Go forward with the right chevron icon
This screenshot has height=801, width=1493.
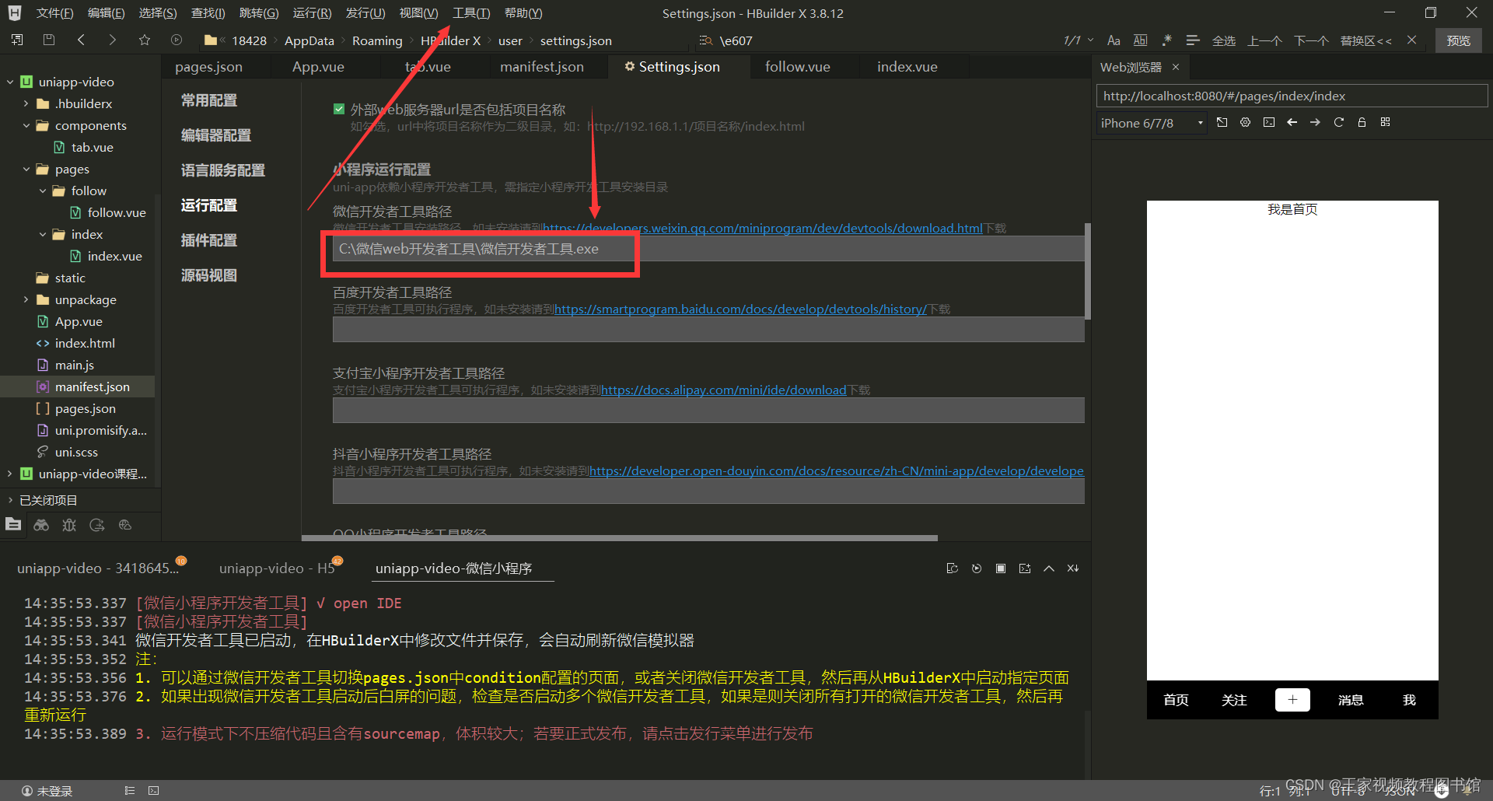113,40
